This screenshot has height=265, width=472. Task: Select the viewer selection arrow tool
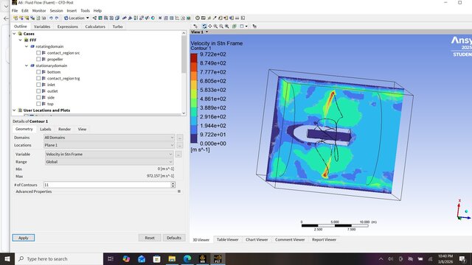pyautogui.click(x=195, y=26)
